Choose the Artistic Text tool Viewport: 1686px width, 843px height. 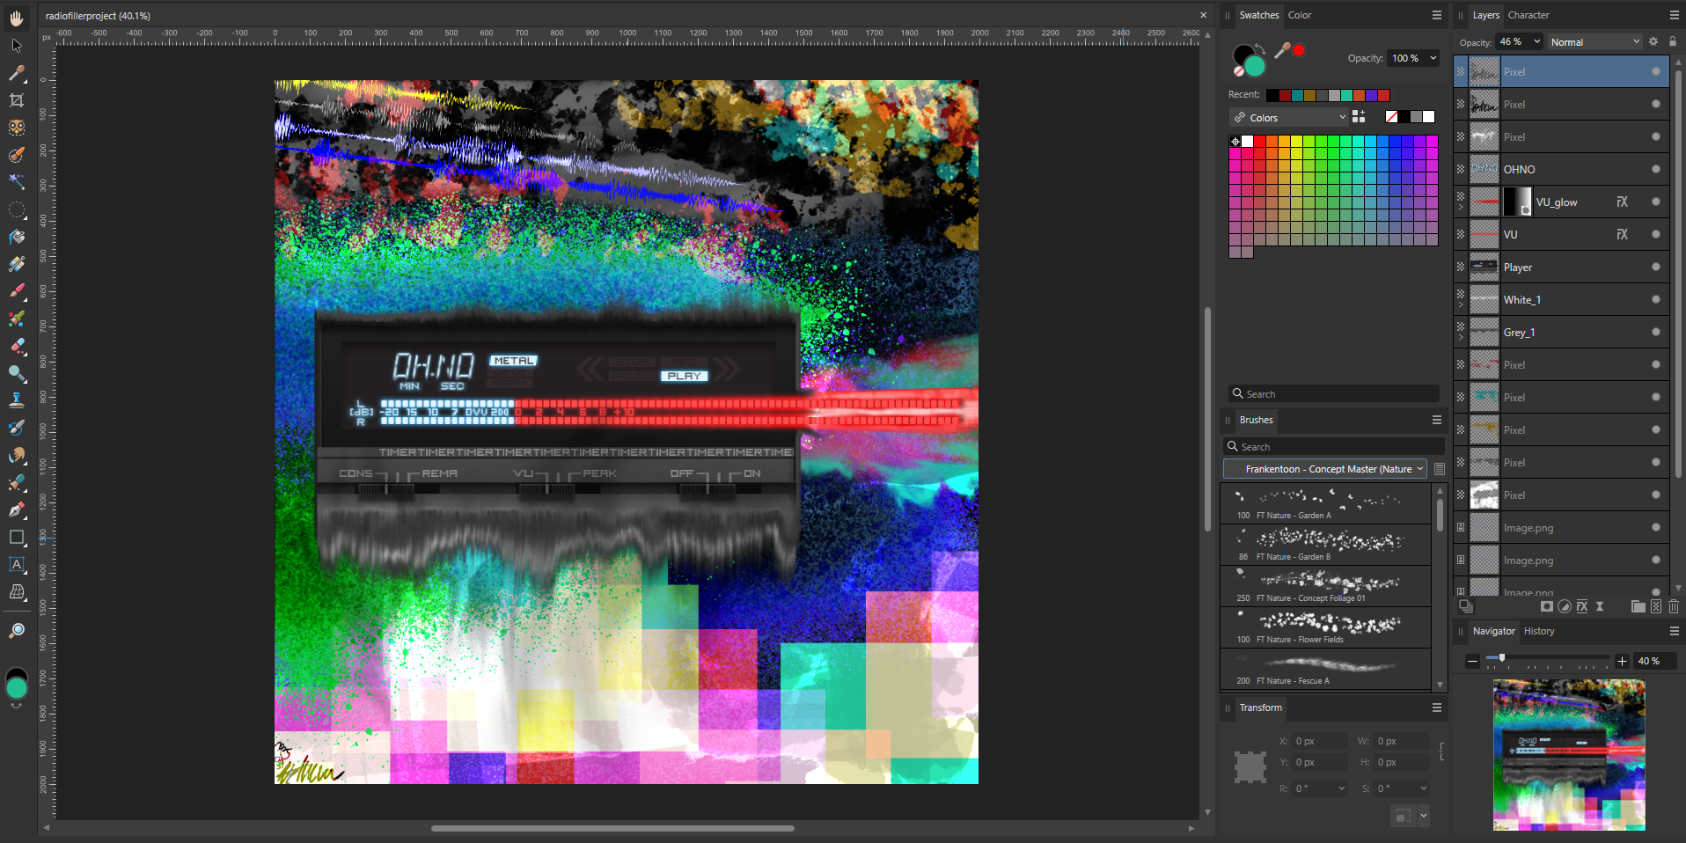17,564
